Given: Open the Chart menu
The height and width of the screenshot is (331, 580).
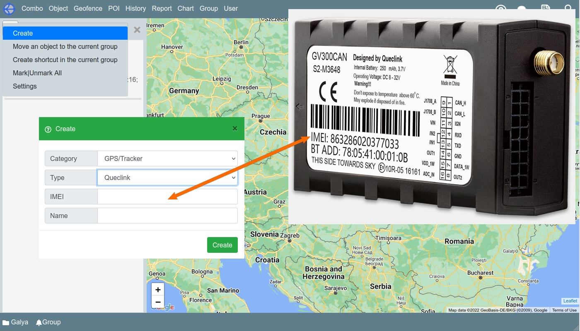Looking at the screenshot, I should coord(186,8).
